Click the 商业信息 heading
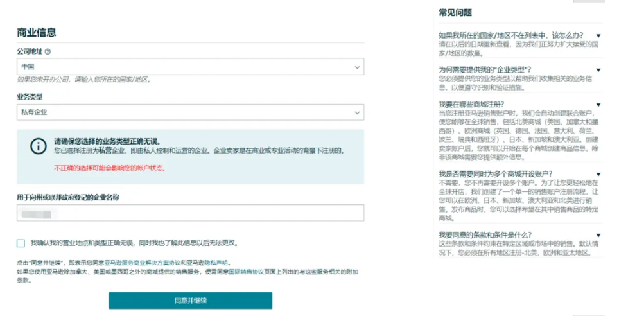The width and height of the screenshot is (619, 316). pyautogui.click(x=37, y=32)
